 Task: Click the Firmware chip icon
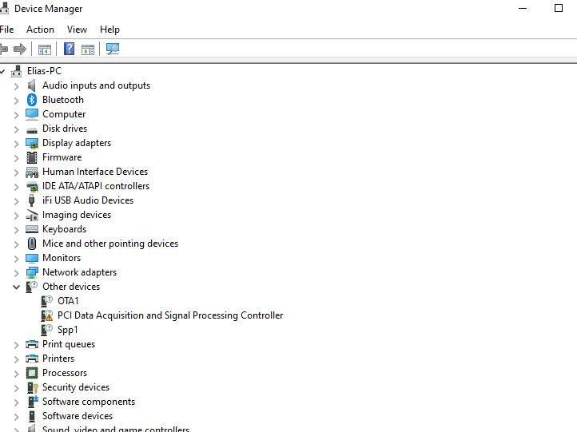click(32, 157)
